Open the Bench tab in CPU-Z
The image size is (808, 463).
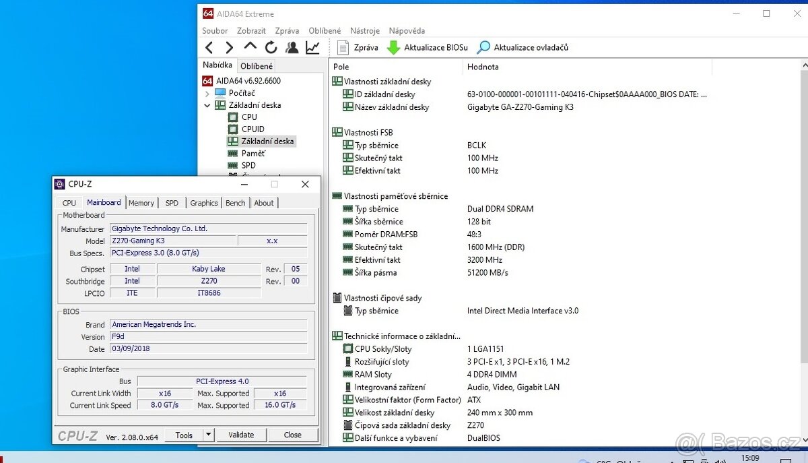[x=236, y=203]
